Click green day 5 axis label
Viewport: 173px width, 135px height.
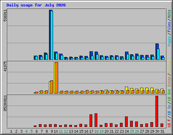coord(31,131)
